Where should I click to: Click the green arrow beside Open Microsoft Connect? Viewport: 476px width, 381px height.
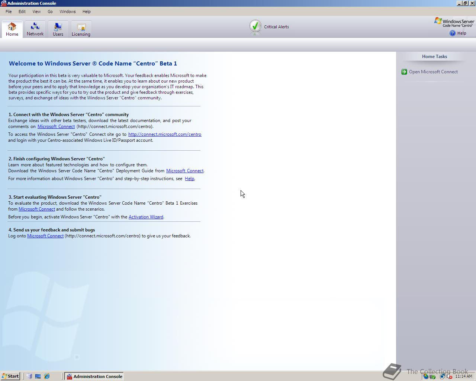point(404,72)
